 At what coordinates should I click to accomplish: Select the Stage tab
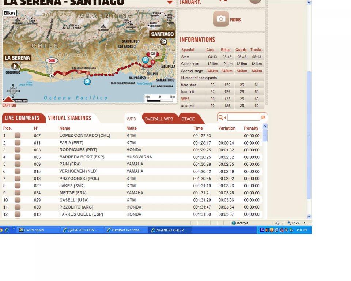click(188, 119)
